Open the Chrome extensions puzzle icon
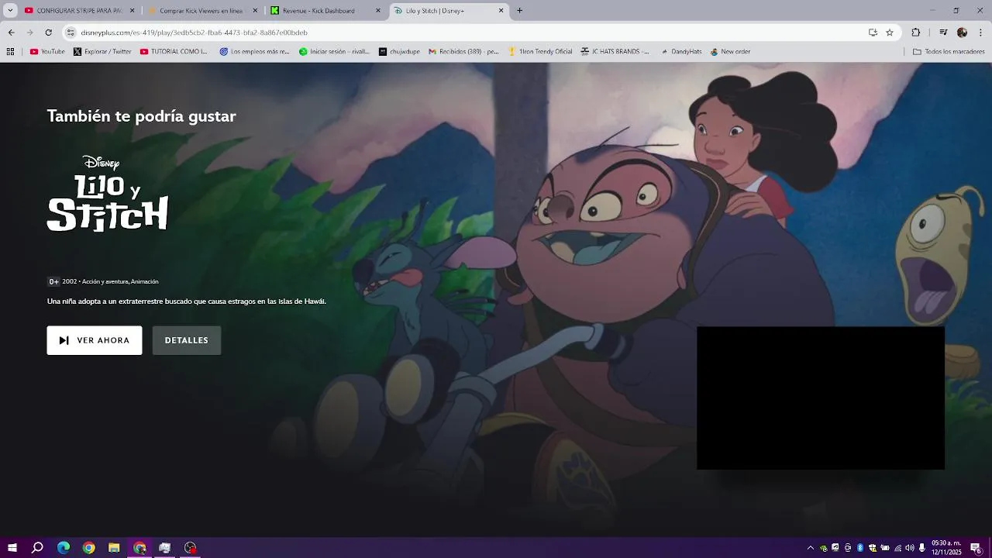992x558 pixels. pos(916,33)
